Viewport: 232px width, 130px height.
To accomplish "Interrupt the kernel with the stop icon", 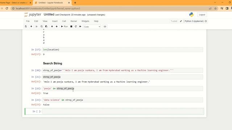I will click(71, 26).
